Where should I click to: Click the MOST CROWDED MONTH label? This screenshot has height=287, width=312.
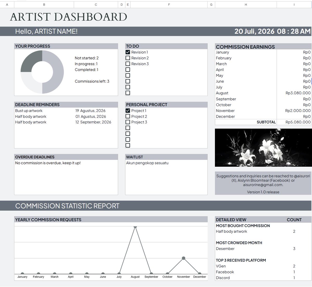point(239,243)
